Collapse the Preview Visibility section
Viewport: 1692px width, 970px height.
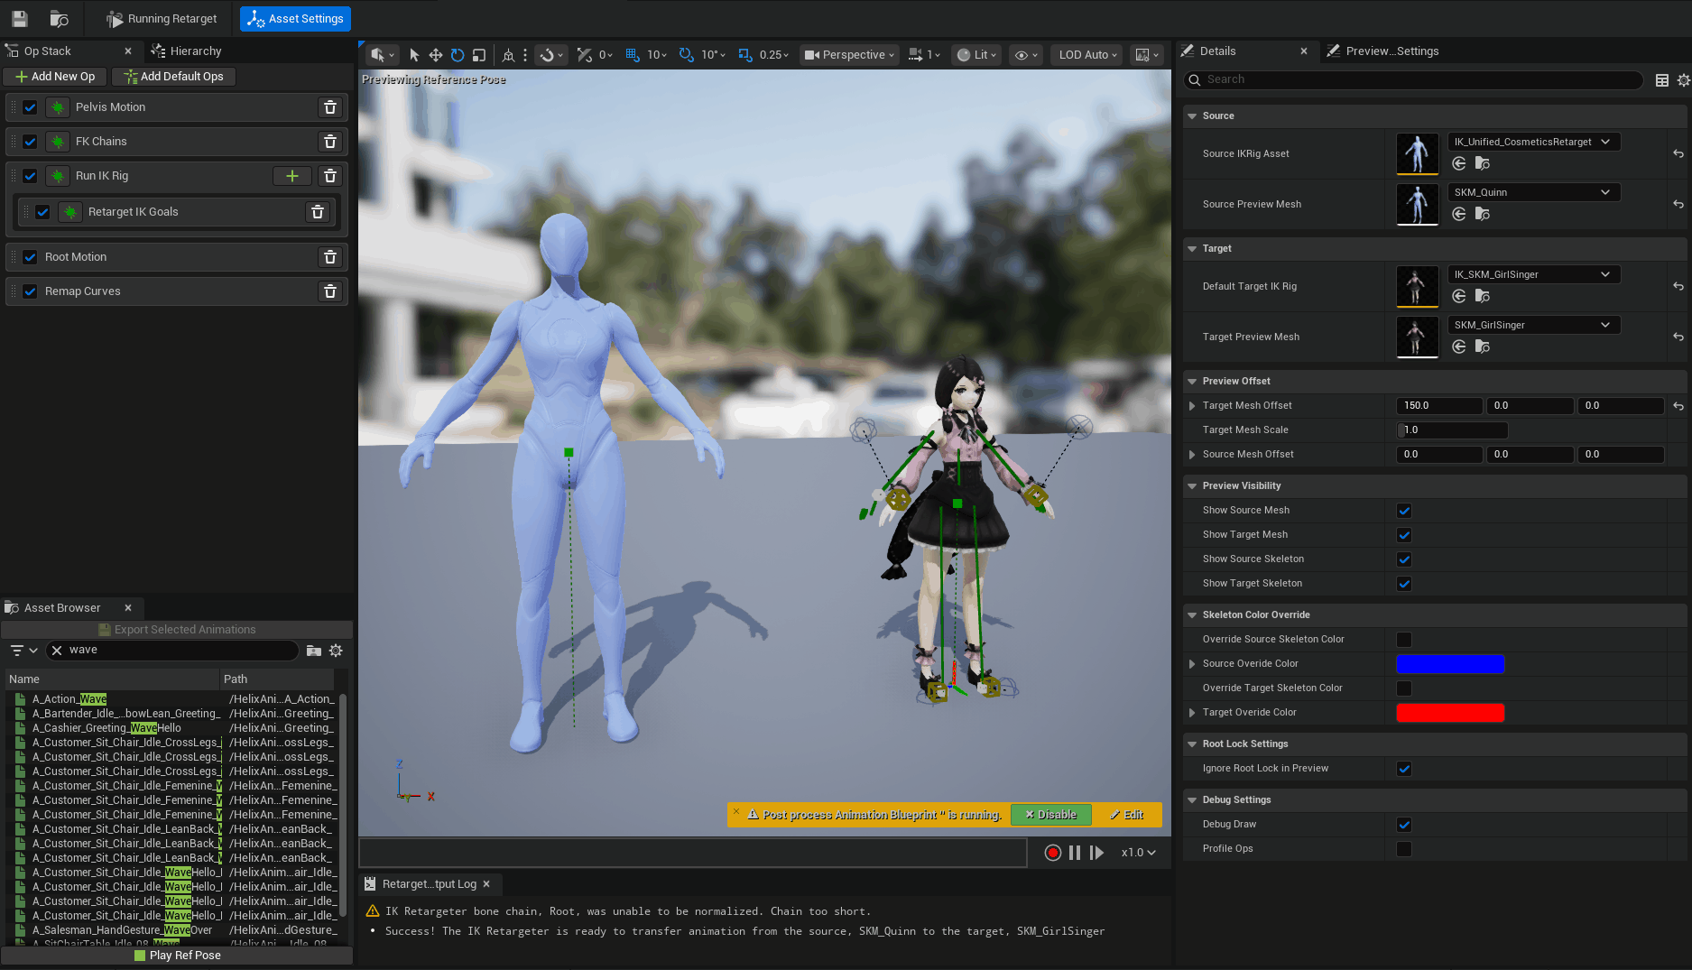1192,486
